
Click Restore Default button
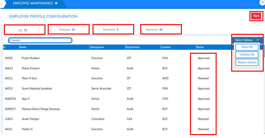pos(247,62)
